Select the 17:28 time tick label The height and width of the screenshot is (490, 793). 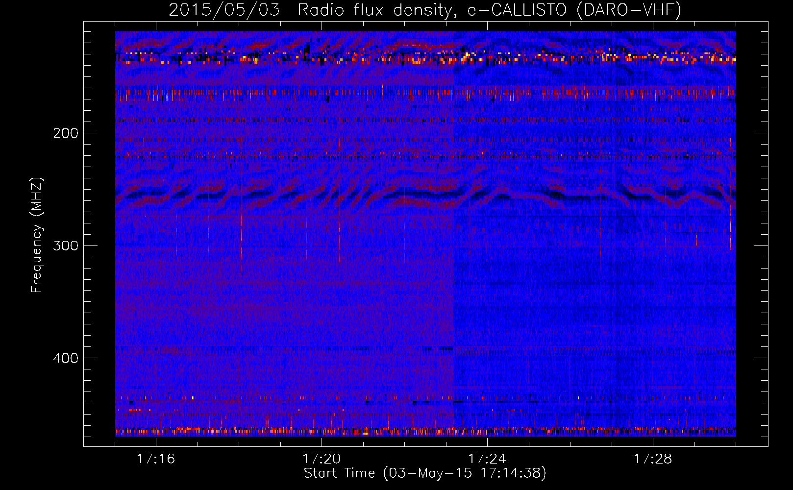[x=653, y=459]
